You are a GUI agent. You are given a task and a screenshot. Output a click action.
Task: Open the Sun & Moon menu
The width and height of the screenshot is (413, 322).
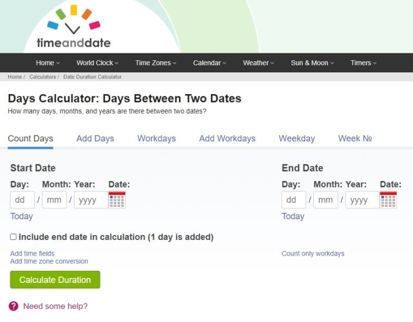click(x=312, y=63)
